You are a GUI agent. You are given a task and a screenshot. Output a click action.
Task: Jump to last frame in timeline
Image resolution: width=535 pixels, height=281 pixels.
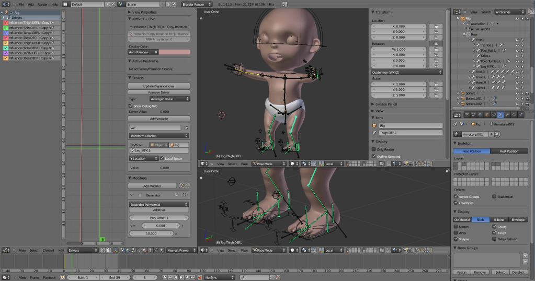click(193, 277)
